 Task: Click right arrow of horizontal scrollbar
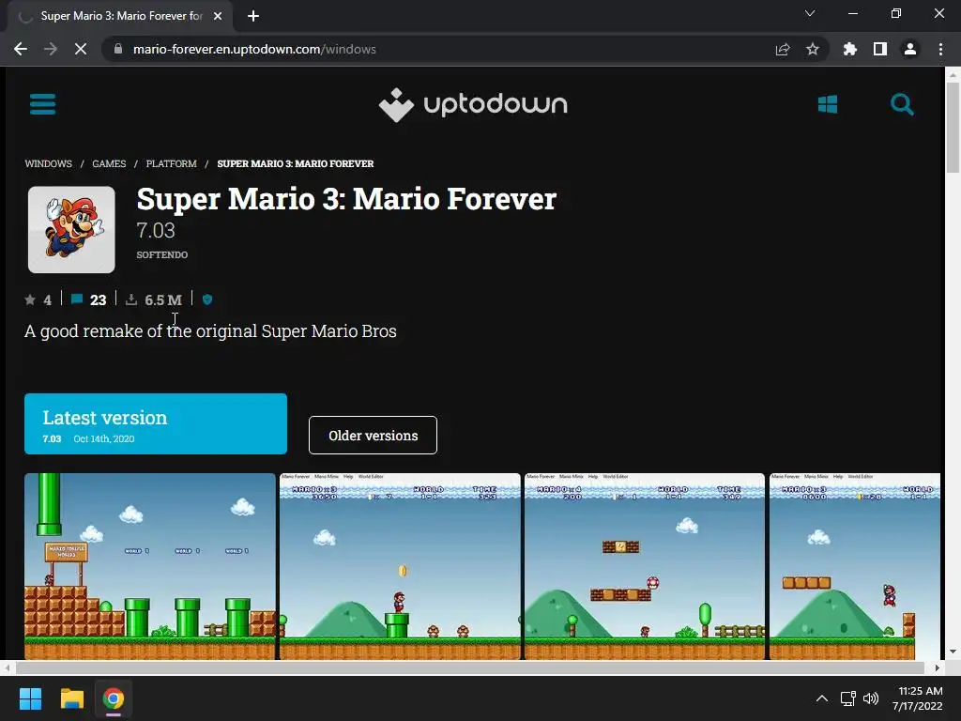[938, 667]
